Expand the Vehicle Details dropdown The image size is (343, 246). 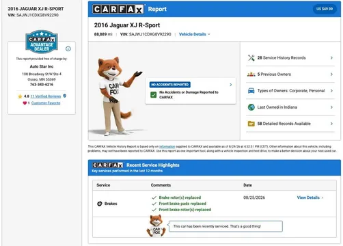[195, 34]
